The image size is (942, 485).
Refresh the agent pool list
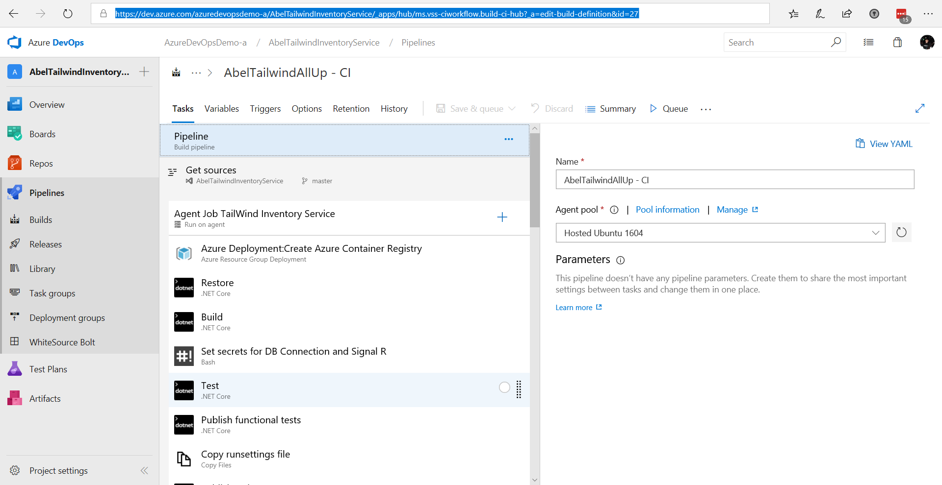[901, 232]
